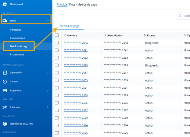The image size is (190, 137).
Task: Click the search magnifier icon
Action: (x=181, y=16)
